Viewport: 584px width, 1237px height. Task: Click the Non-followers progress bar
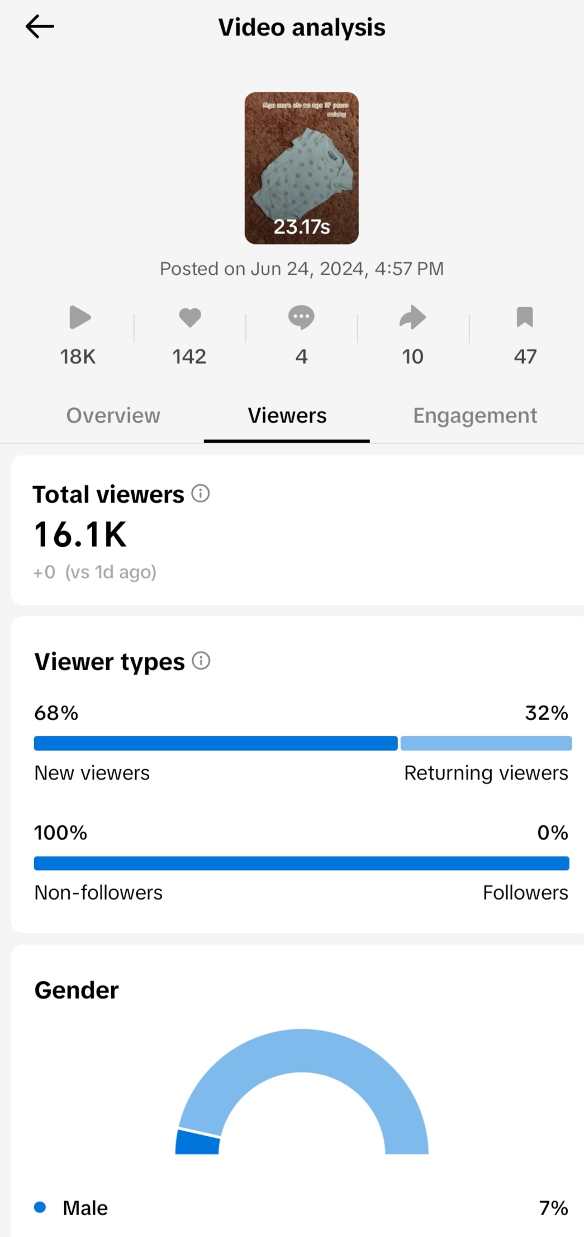[x=301, y=863]
